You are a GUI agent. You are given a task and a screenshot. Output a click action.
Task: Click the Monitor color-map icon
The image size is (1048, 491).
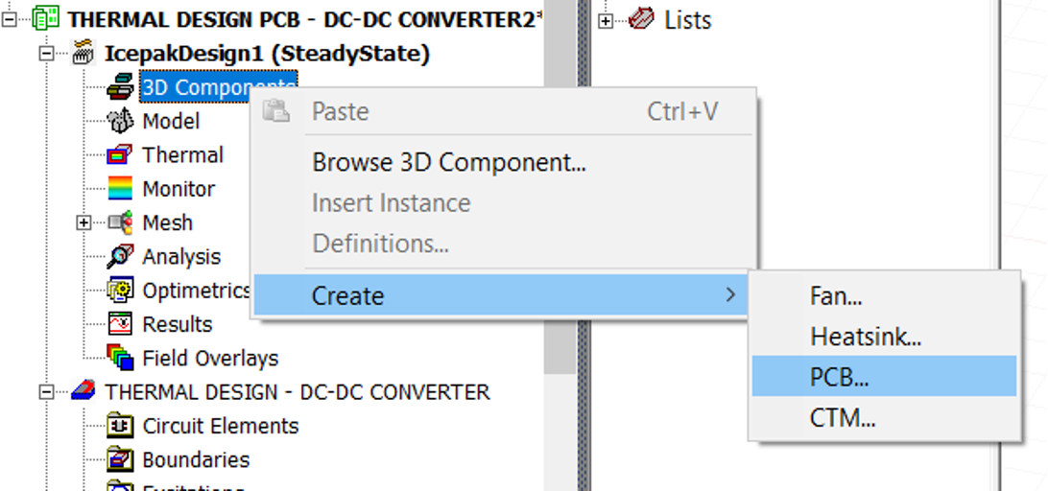coord(120,189)
